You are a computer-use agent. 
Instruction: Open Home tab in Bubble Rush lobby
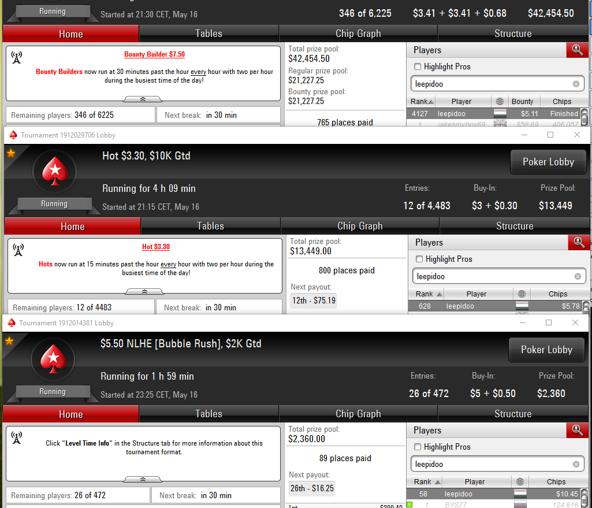(x=70, y=414)
